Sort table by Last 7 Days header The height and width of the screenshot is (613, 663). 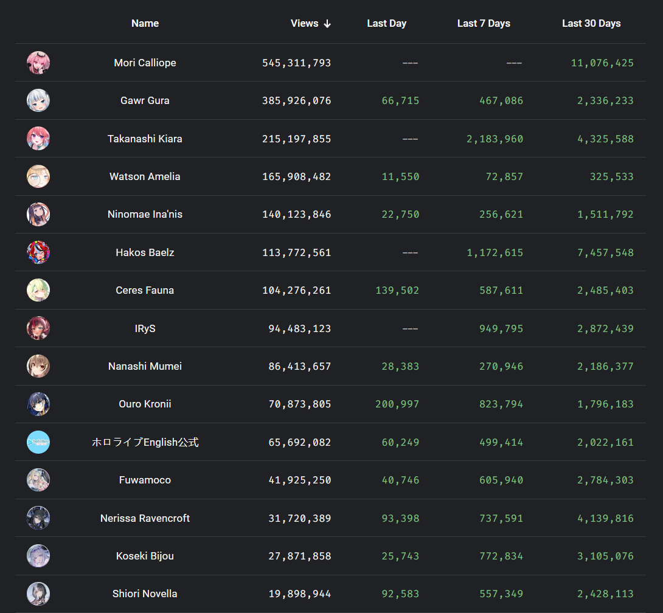point(484,23)
